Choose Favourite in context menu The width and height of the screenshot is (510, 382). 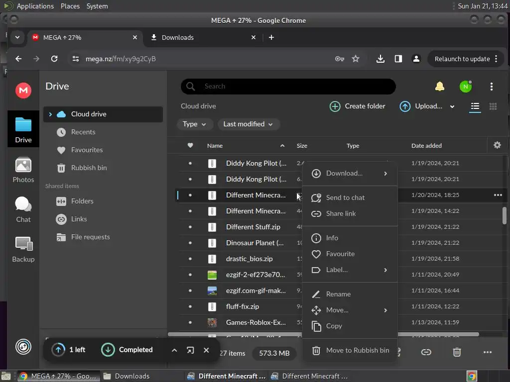pyautogui.click(x=350, y=254)
